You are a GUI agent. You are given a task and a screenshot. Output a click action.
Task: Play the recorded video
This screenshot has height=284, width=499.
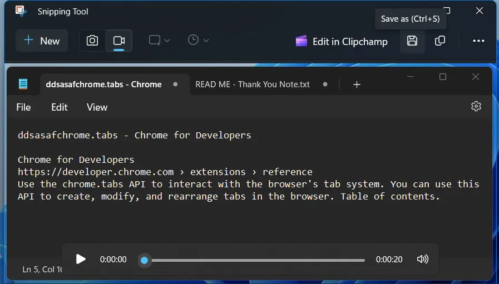pyautogui.click(x=81, y=259)
